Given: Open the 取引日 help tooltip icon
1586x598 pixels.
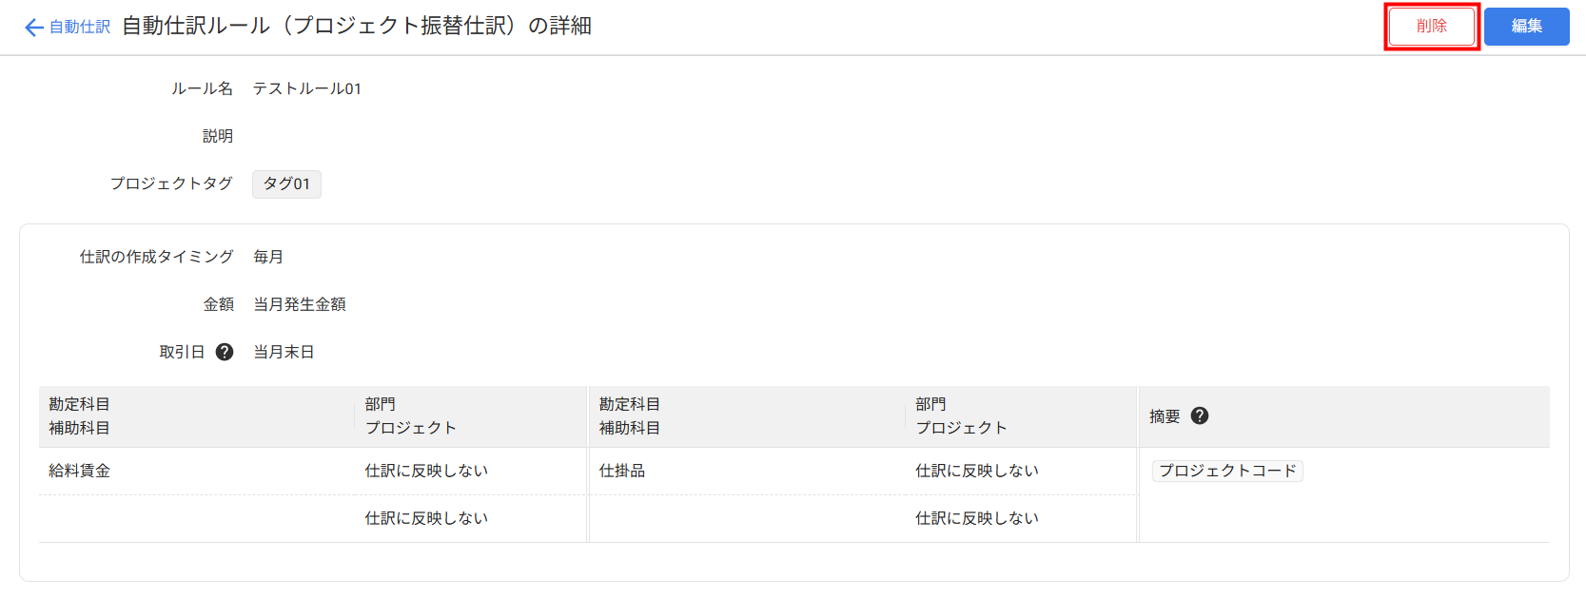Looking at the screenshot, I should pyautogui.click(x=225, y=352).
